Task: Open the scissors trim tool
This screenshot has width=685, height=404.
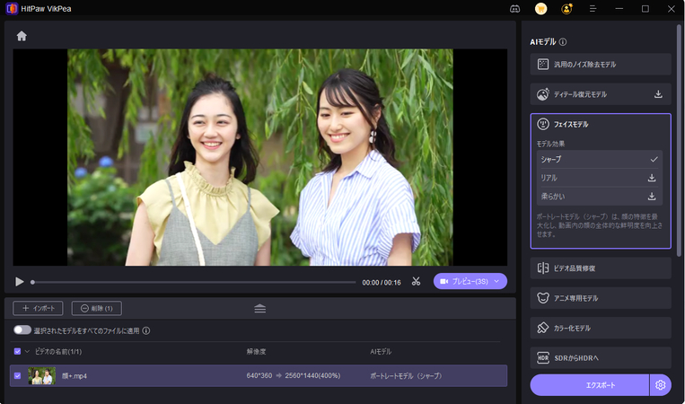Action: tap(416, 282)
